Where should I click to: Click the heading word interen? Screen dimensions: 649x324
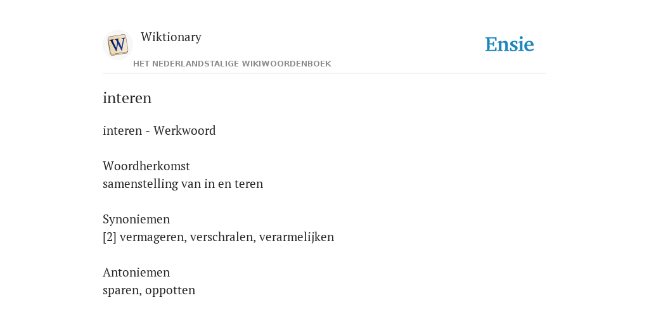(127, 98)
